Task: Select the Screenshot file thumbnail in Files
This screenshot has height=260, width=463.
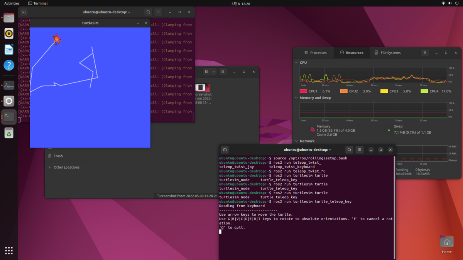Action: pos(202,88)
